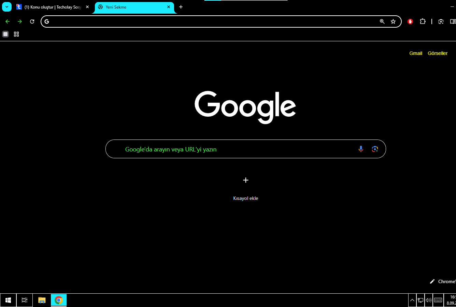Open the reading mode book icon
456x307 pixels.
[x=453, y=21]
